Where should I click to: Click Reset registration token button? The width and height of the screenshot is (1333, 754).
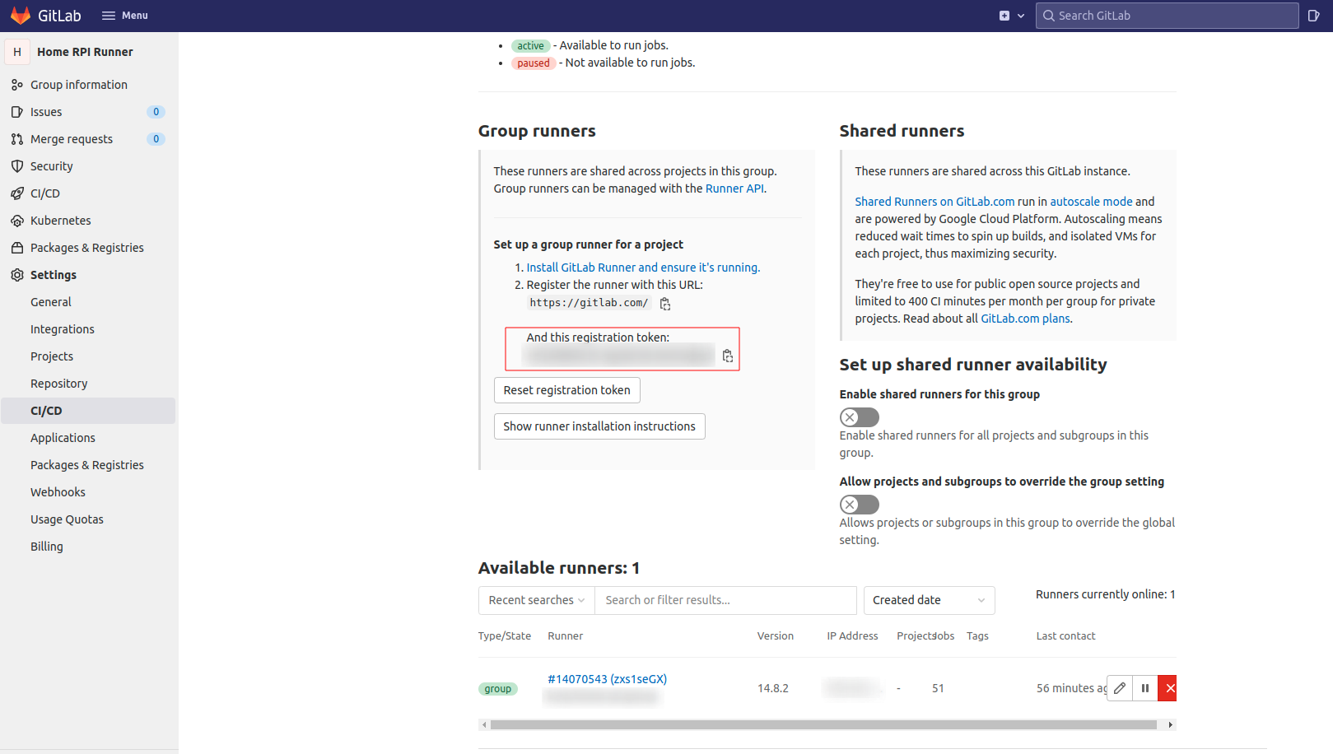pos(567,390)
